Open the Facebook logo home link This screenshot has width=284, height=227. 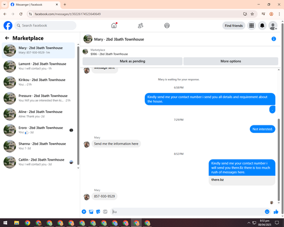8,26
